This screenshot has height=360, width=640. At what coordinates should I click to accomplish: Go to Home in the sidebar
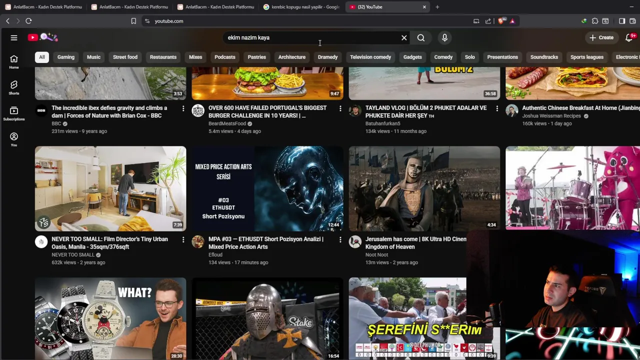click(x=14, y=61)
